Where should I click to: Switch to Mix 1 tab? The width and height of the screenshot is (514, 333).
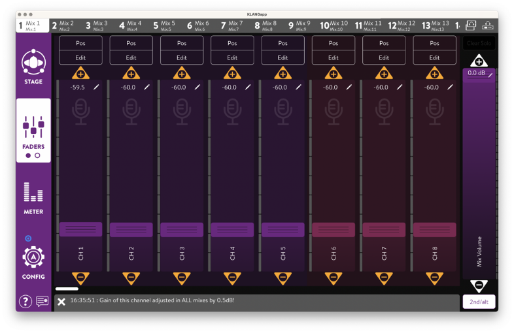pyautogui.click(x=33, y=25)
